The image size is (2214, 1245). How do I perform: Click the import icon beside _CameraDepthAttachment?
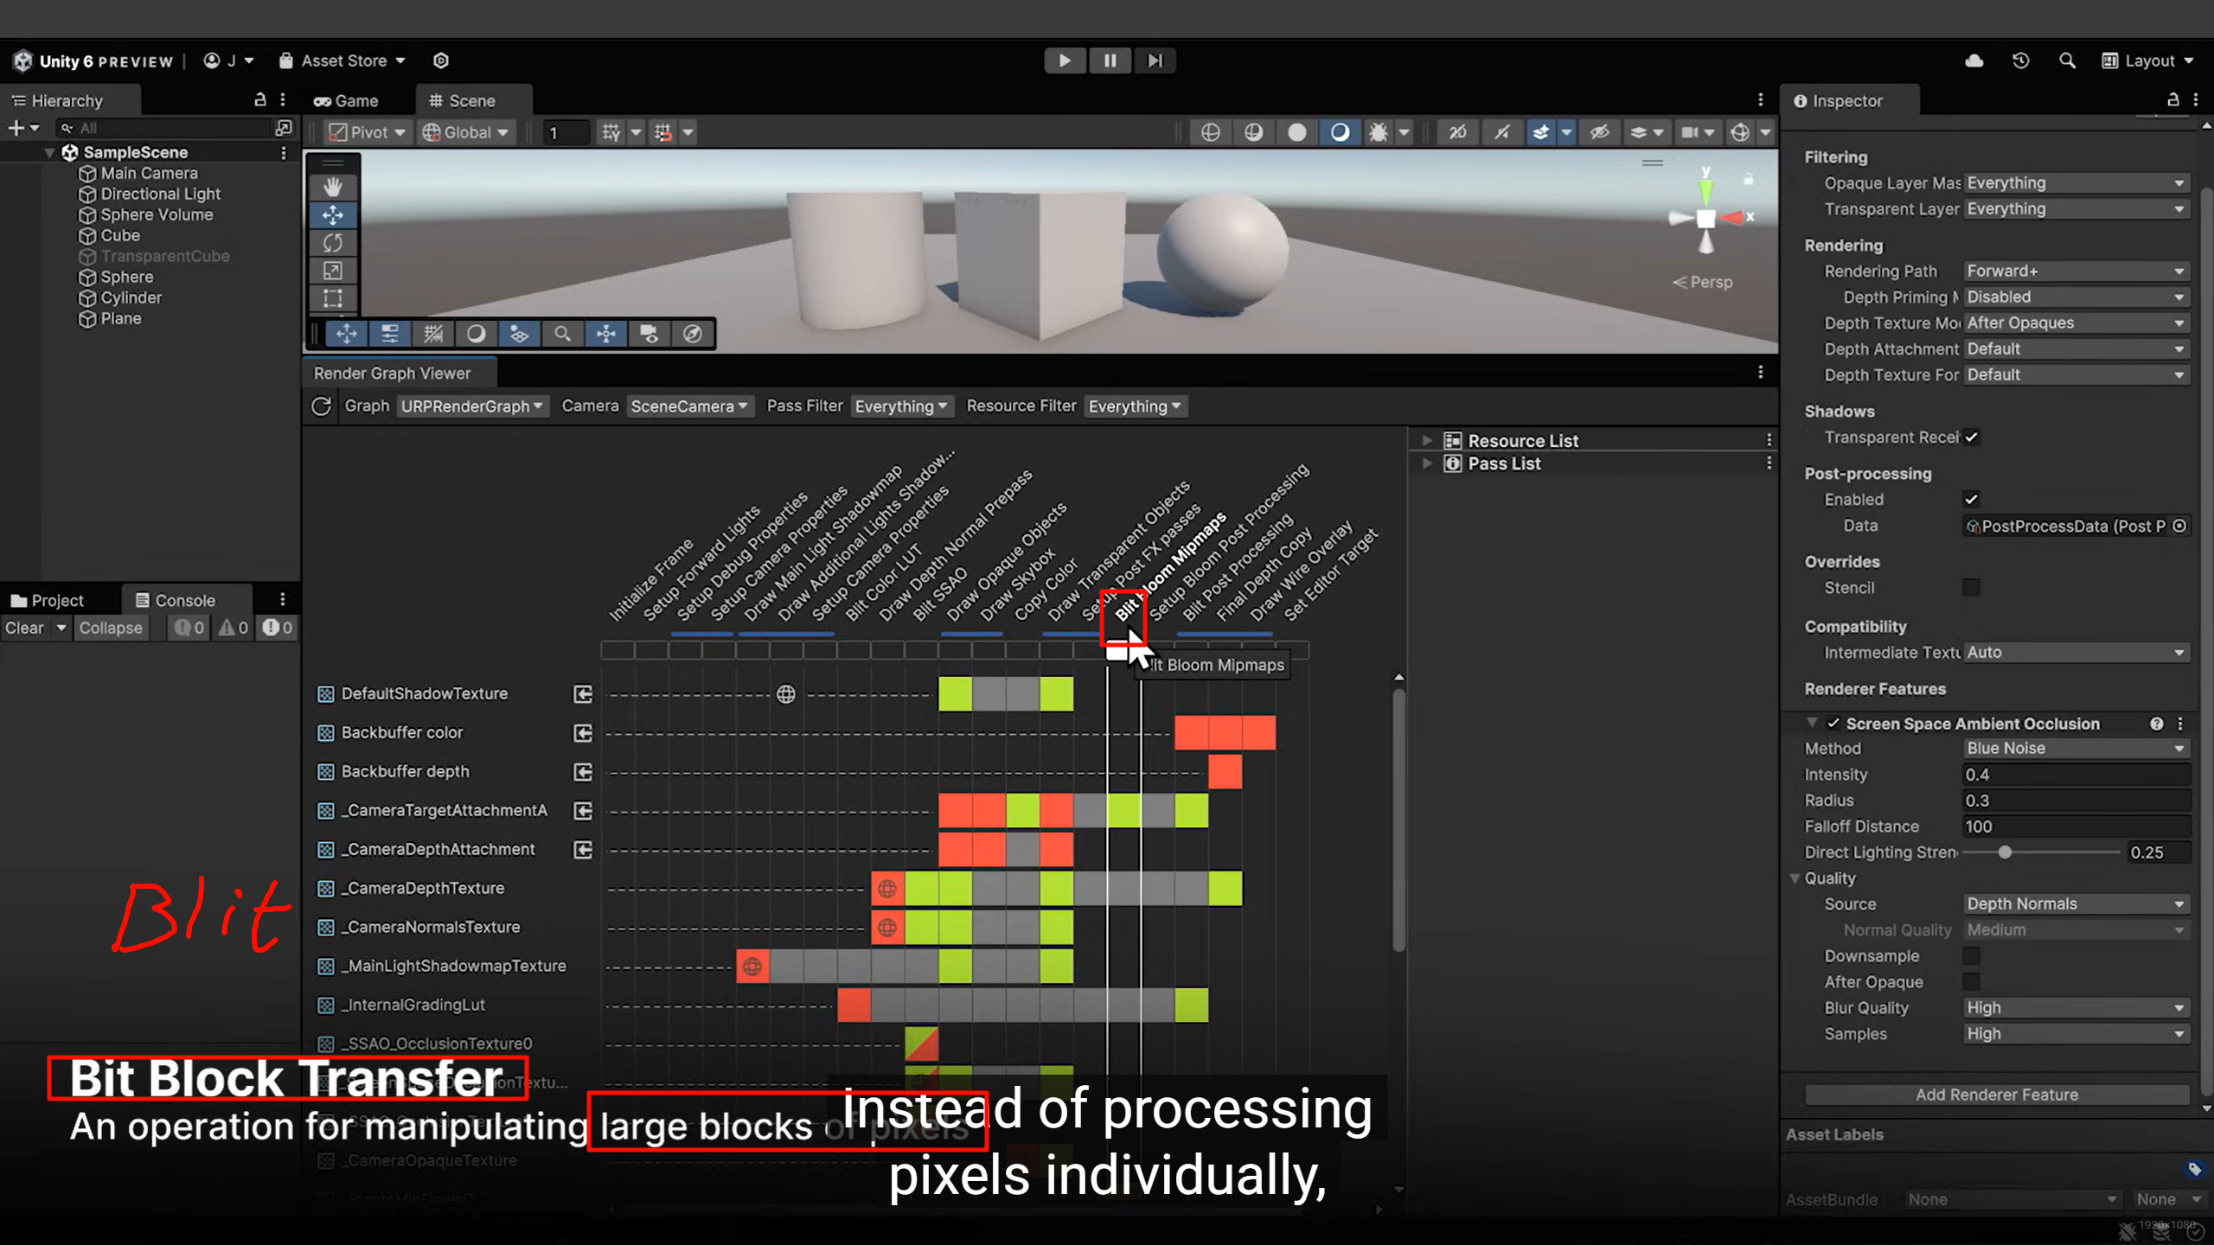pyautogui.click(x=584, y=849)
